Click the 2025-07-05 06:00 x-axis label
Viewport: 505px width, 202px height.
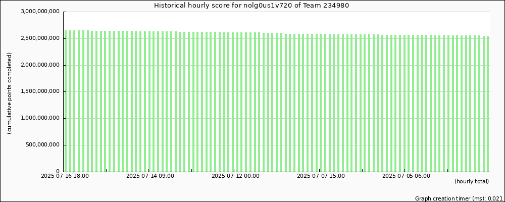(x=406, y=176)
